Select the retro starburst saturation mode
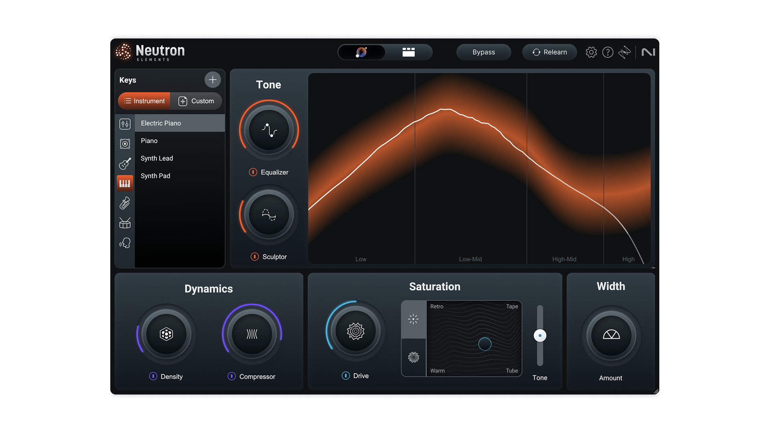The image size is (770, 433). [413, 319]
